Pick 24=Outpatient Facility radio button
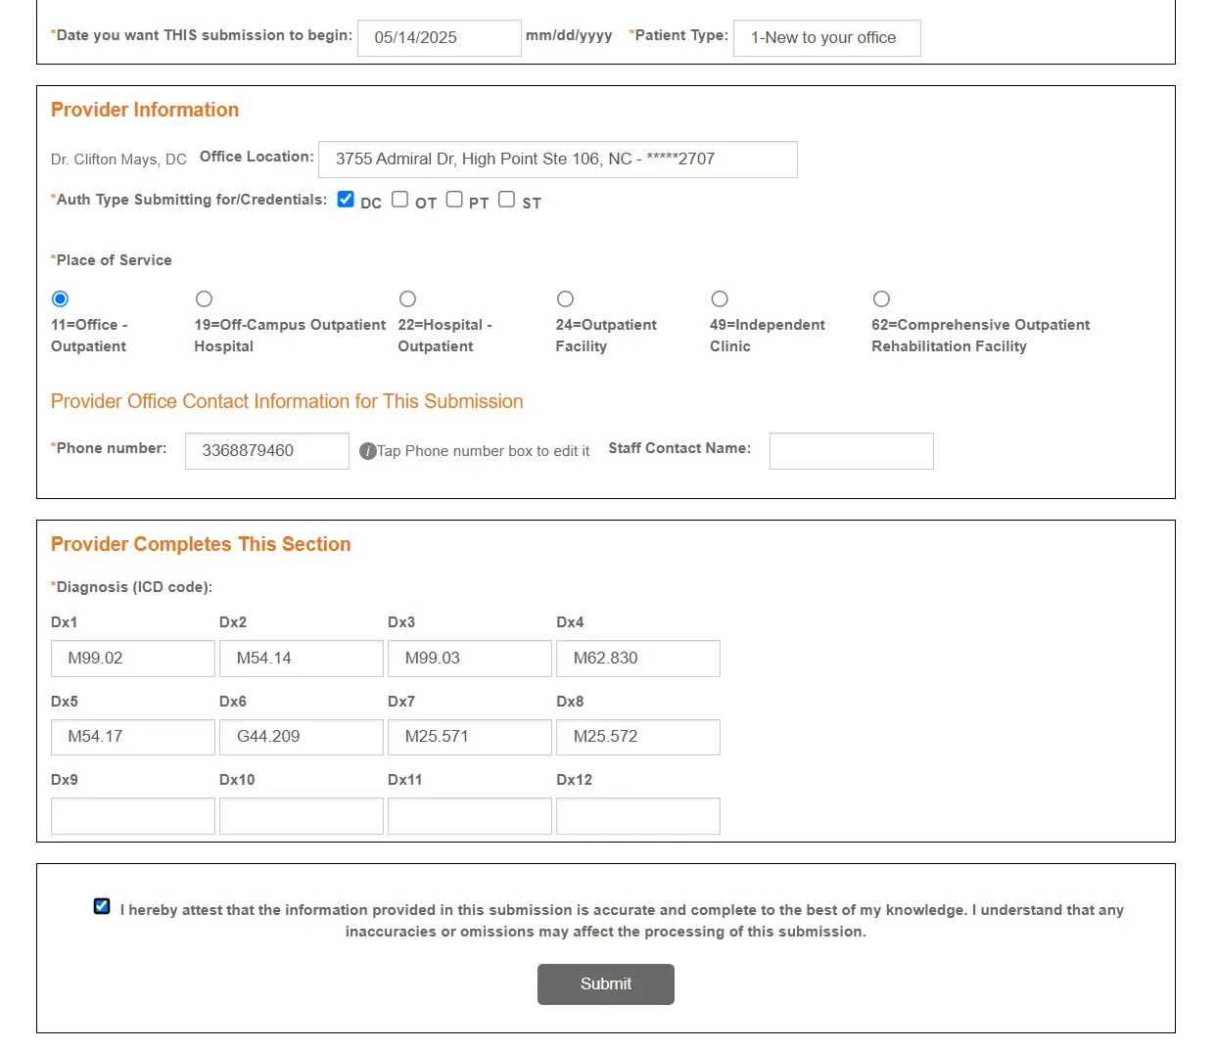Image resolution: width=1215 pixels, height=1050 pixels. click(x=565, y=298)
